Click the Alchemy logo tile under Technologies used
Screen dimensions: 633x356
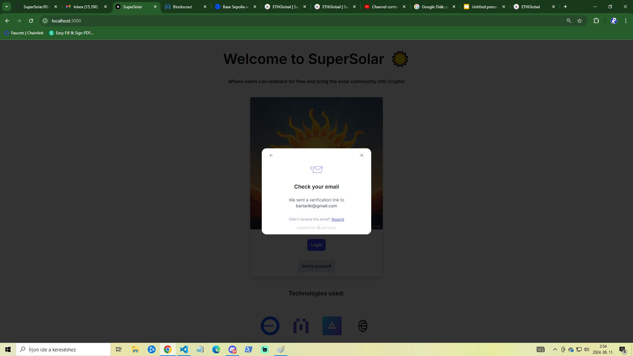332,326
